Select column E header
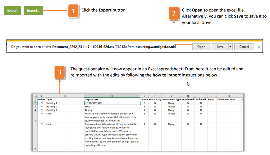The height and width of the screenshot is (155, 270). (144, 96)
